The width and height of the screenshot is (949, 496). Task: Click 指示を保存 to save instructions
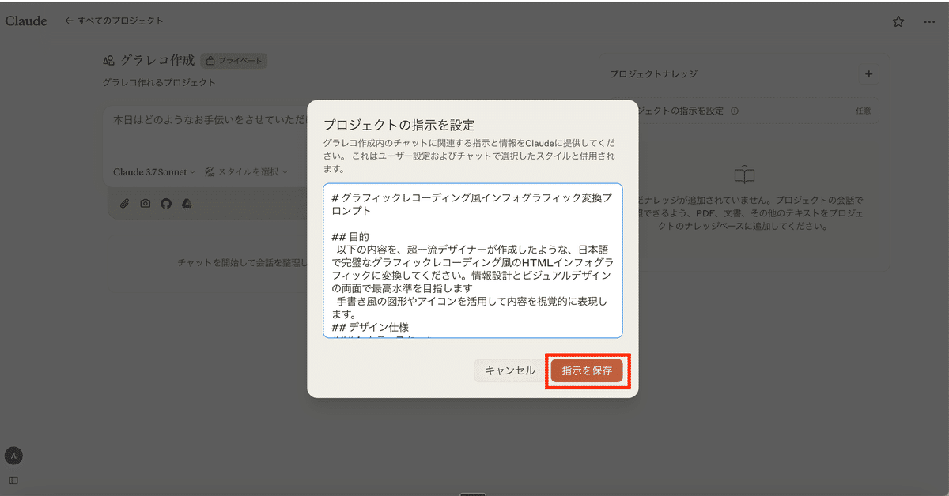coord(587,370)
